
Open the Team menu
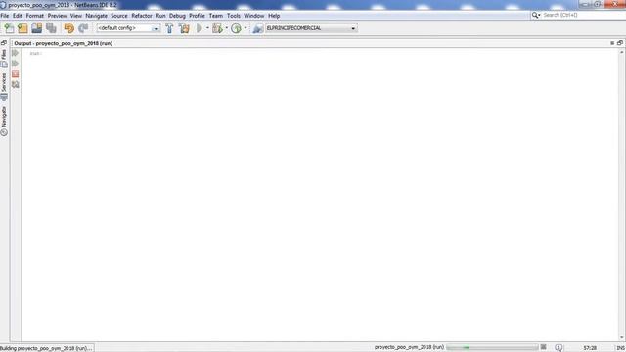216,16
